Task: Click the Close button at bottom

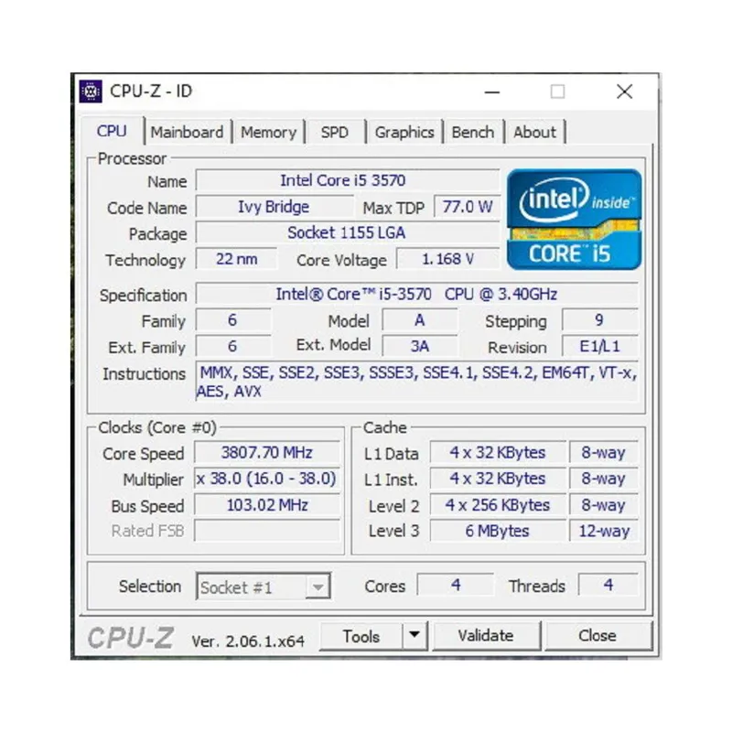Action: pyautogui.click(x=597, y=635)
